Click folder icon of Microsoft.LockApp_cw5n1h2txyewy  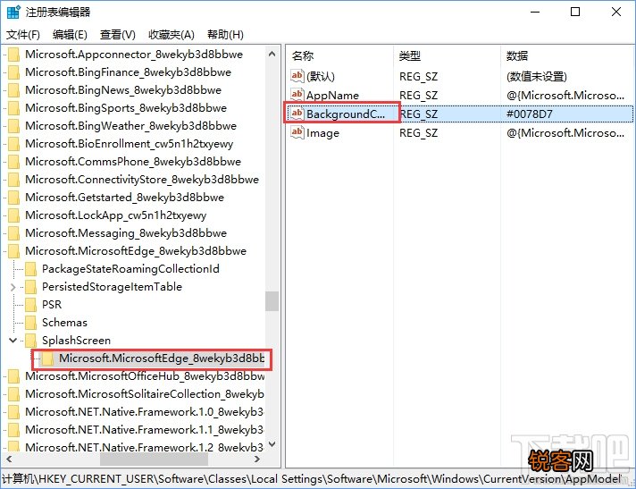click(x=13, y=215)
